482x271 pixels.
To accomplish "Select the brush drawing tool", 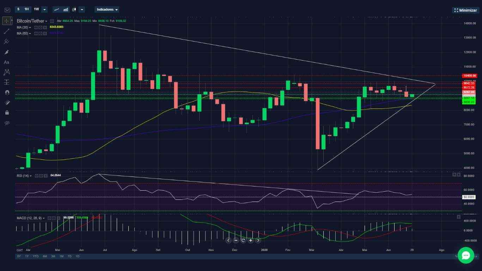I will tap(6, 52).
